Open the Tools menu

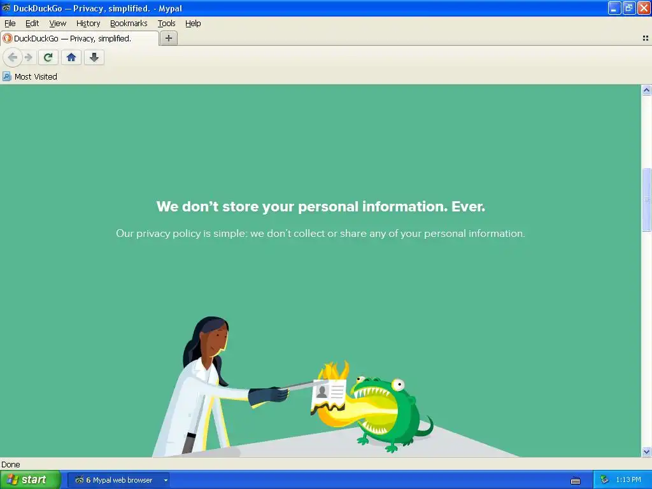[166, 24]
